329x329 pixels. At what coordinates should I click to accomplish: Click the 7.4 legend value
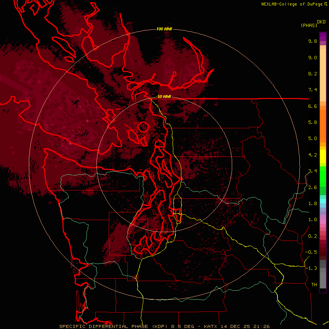click(x=313, y=90)
